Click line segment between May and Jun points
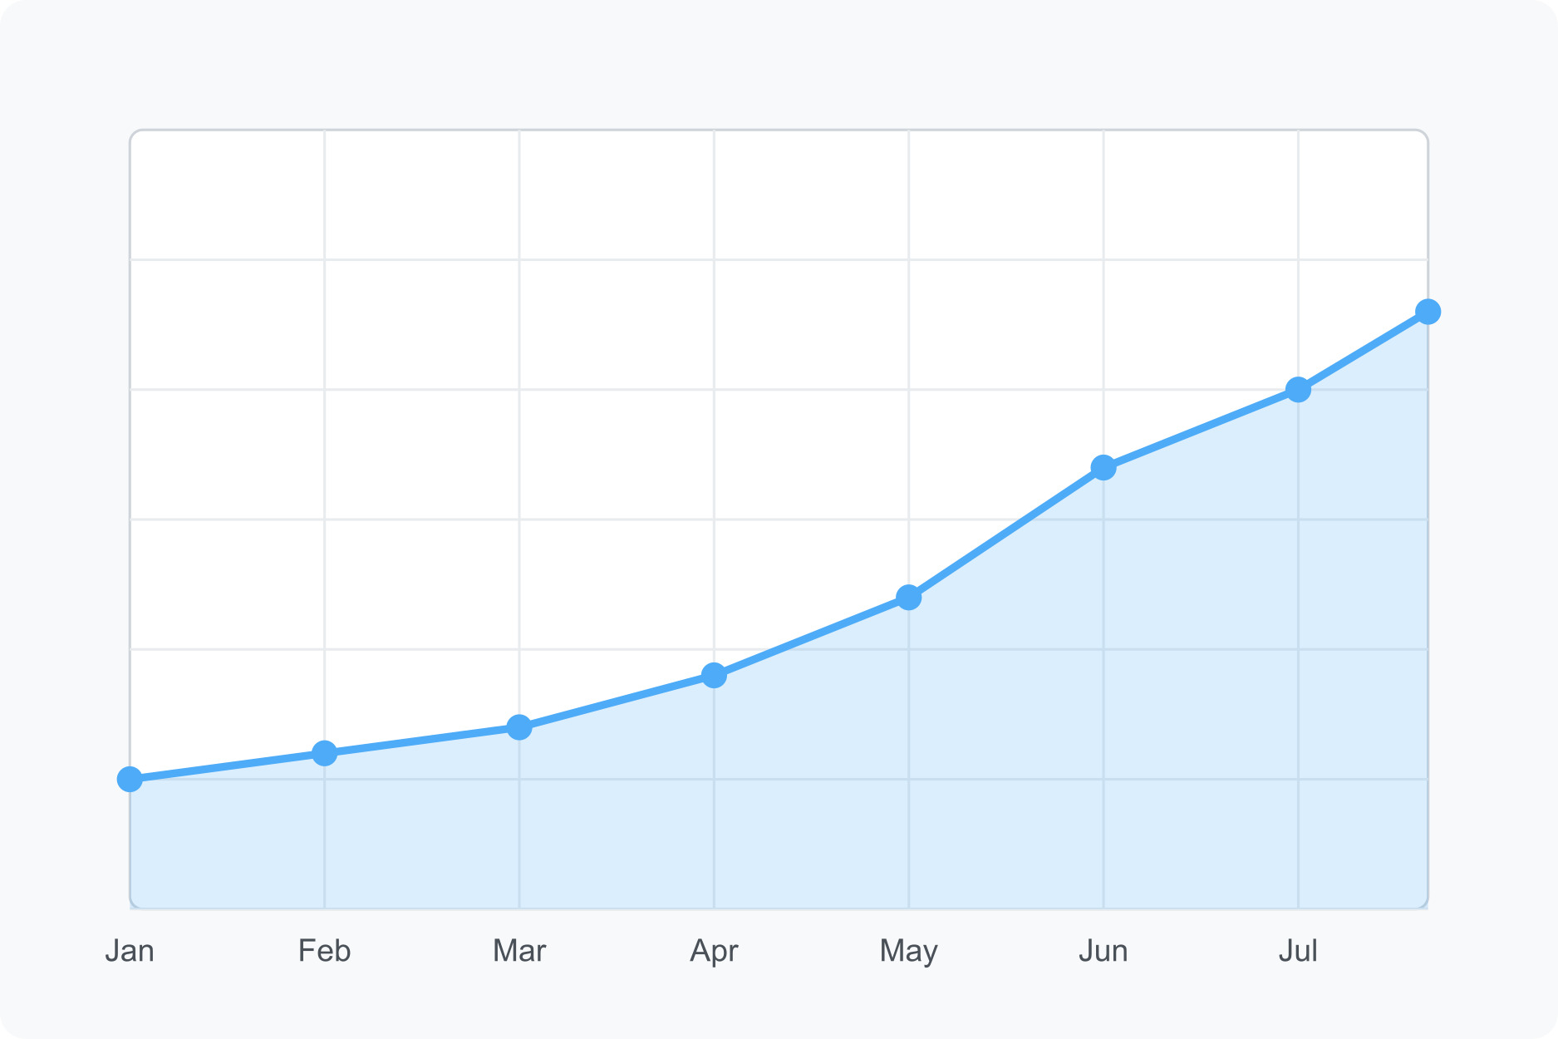Screen dimensions: 1558x1039 [1006, 533]
